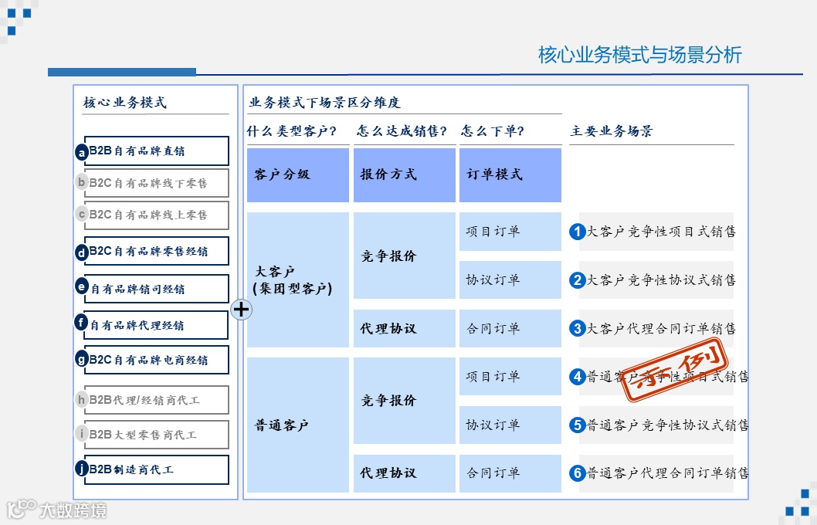
Task: Click the 大客户(集团型客户) cell
Action: (x=298, y=279)
